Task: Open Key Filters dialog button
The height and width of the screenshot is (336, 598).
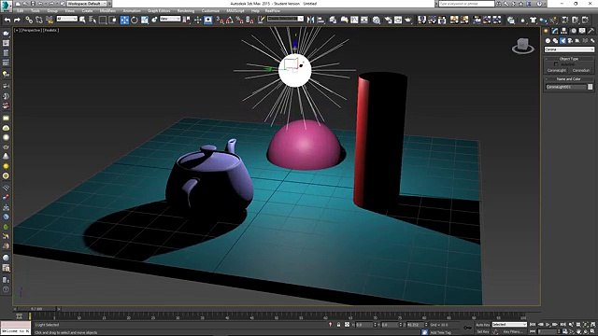Action: pos(513,332)
